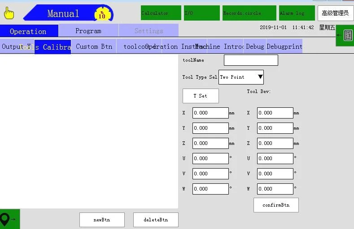Click the left V angle field
This screenshot has height=229, width=354.
coord(210,174)
